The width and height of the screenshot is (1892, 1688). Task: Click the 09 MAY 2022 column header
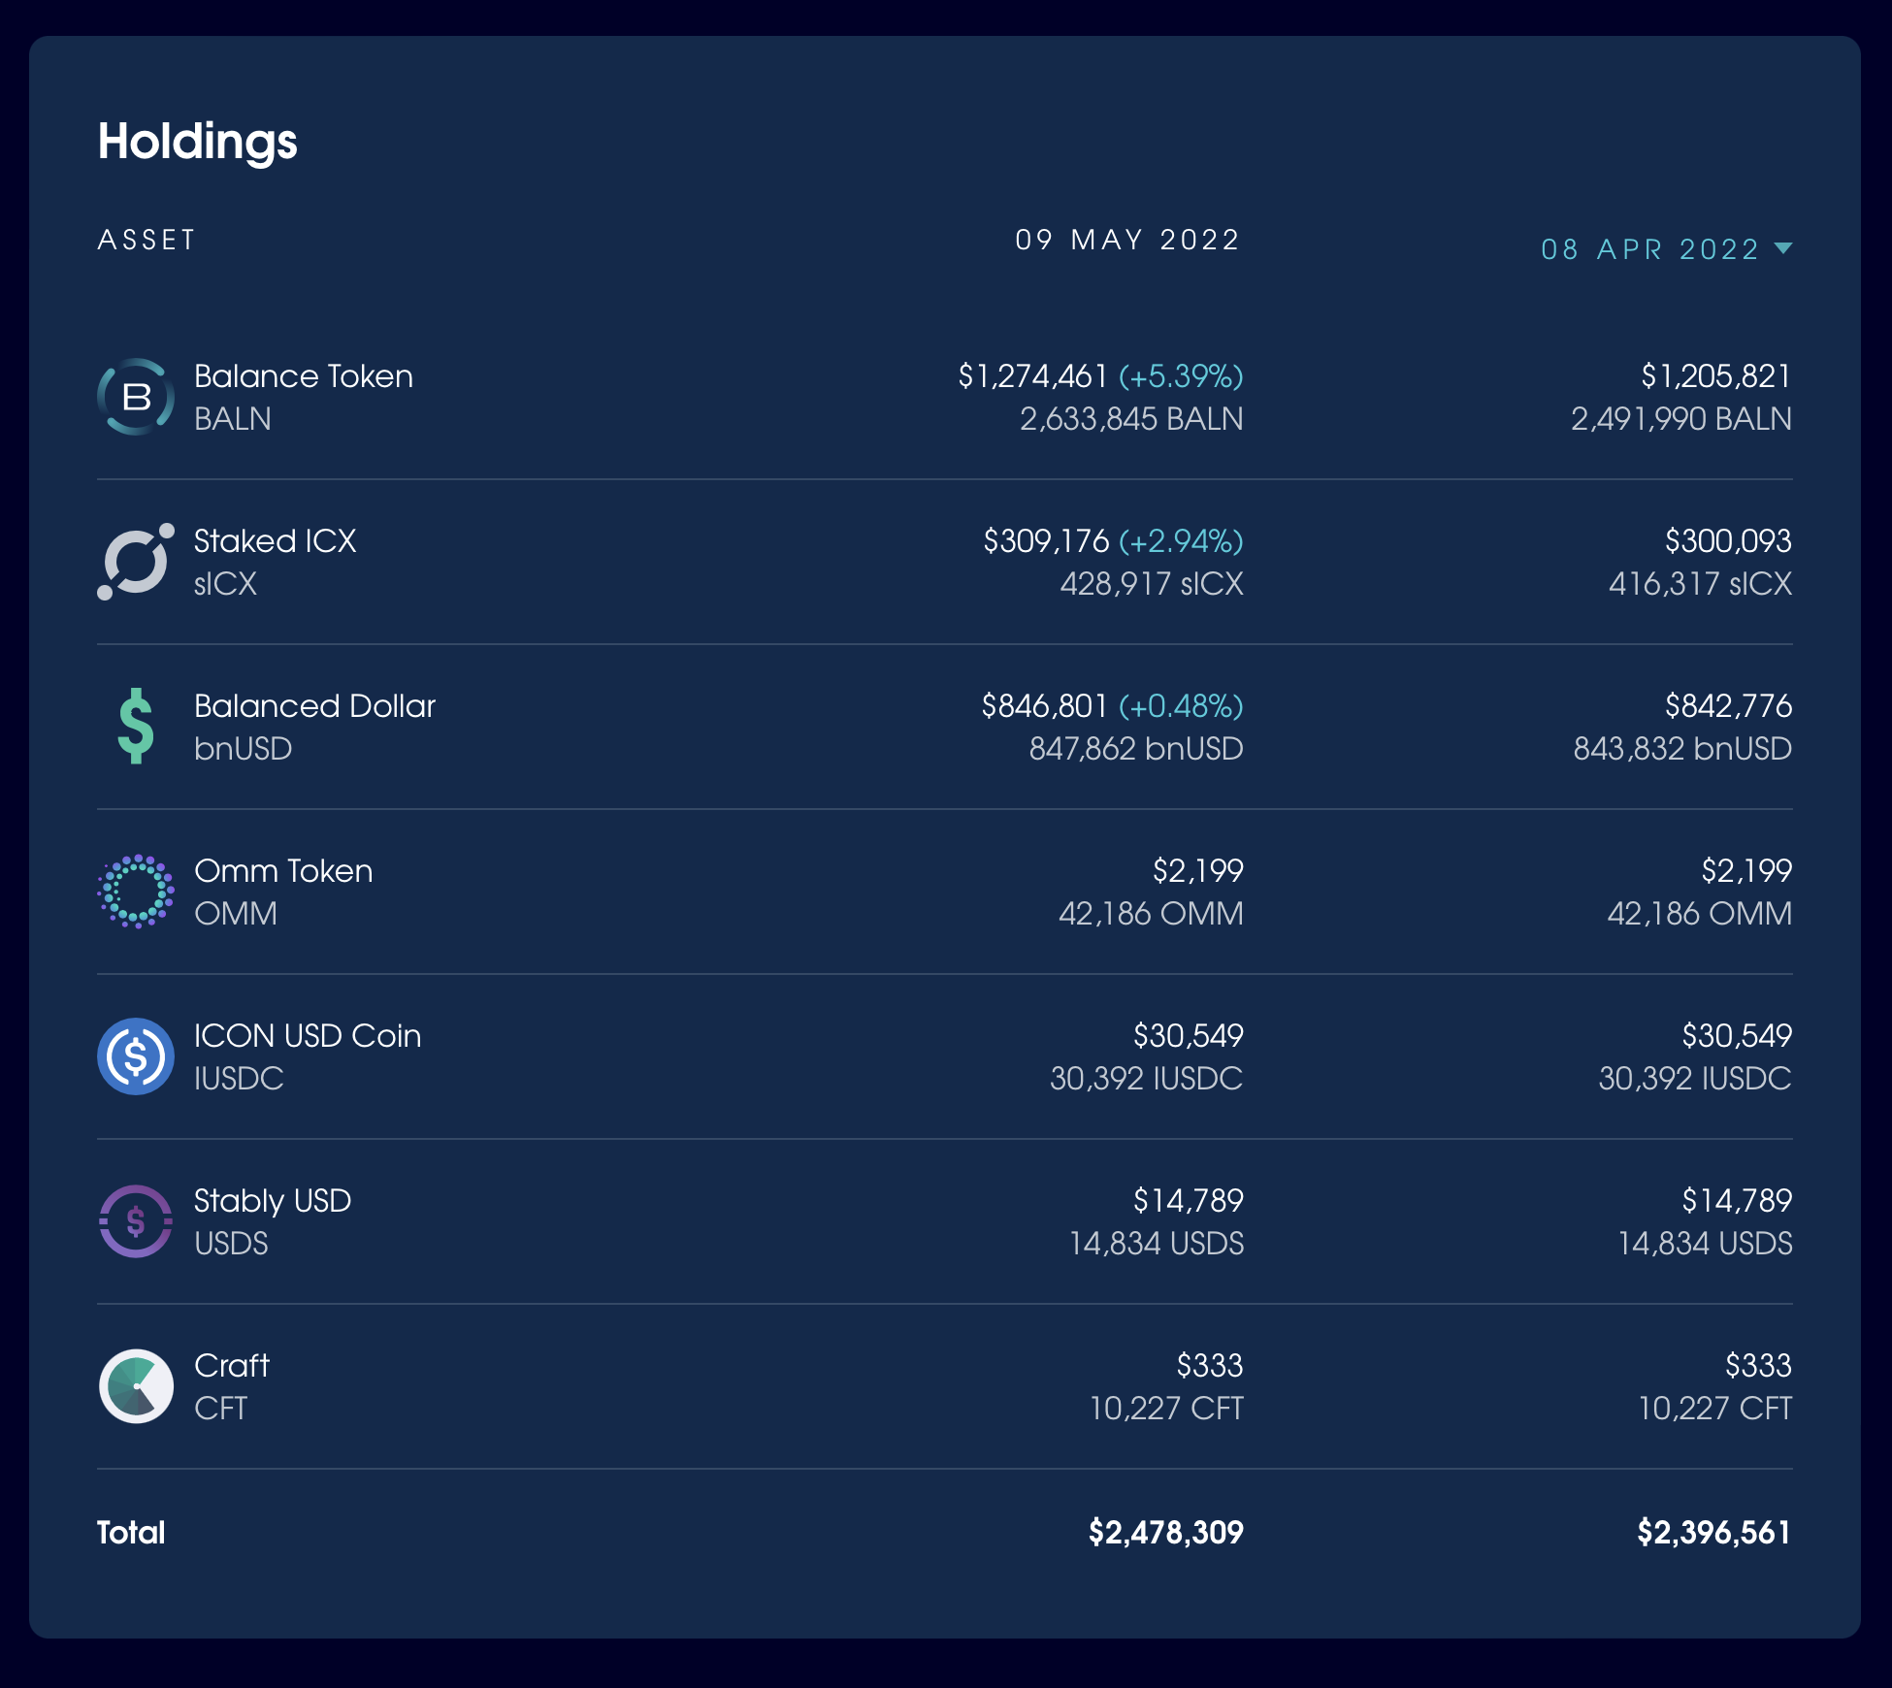coord(1127,240)
